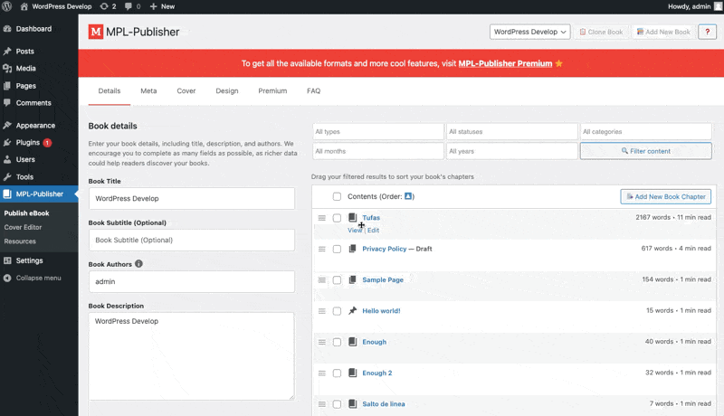Open the All categories filter dropdown
Screen dimensions: 724x416
coord(645,132)
